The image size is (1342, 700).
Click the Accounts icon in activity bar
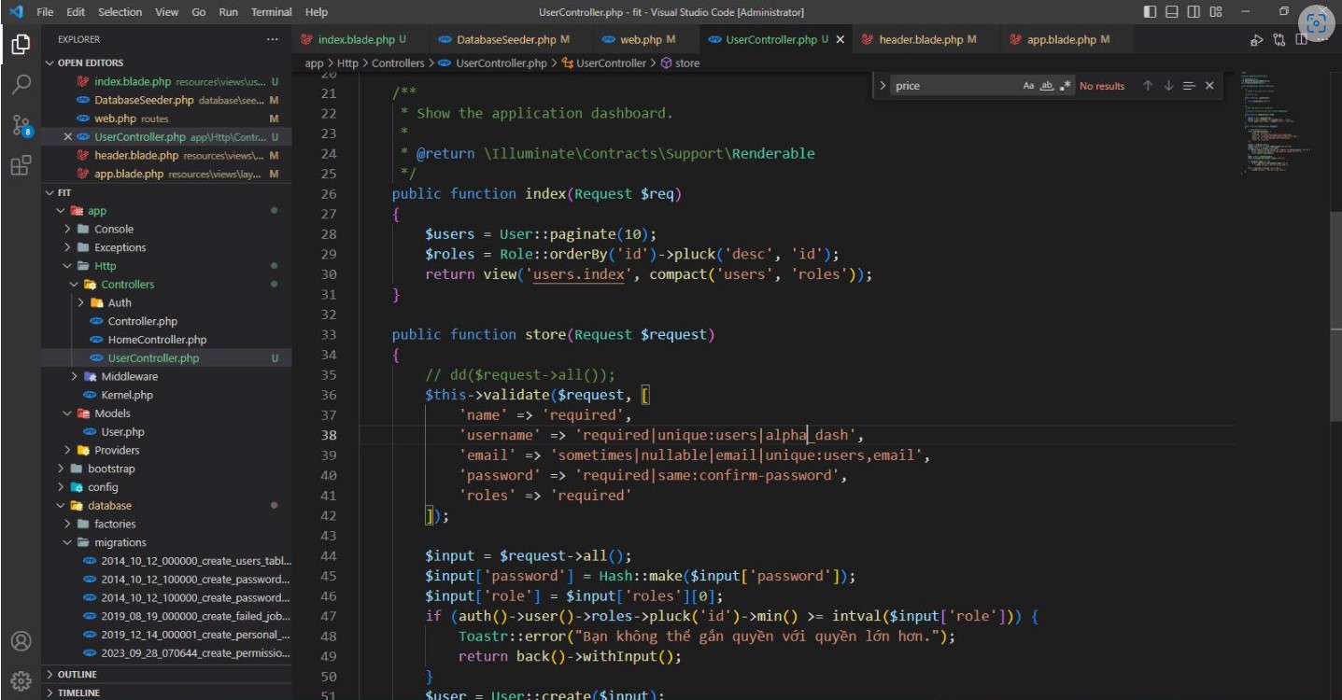21,641
